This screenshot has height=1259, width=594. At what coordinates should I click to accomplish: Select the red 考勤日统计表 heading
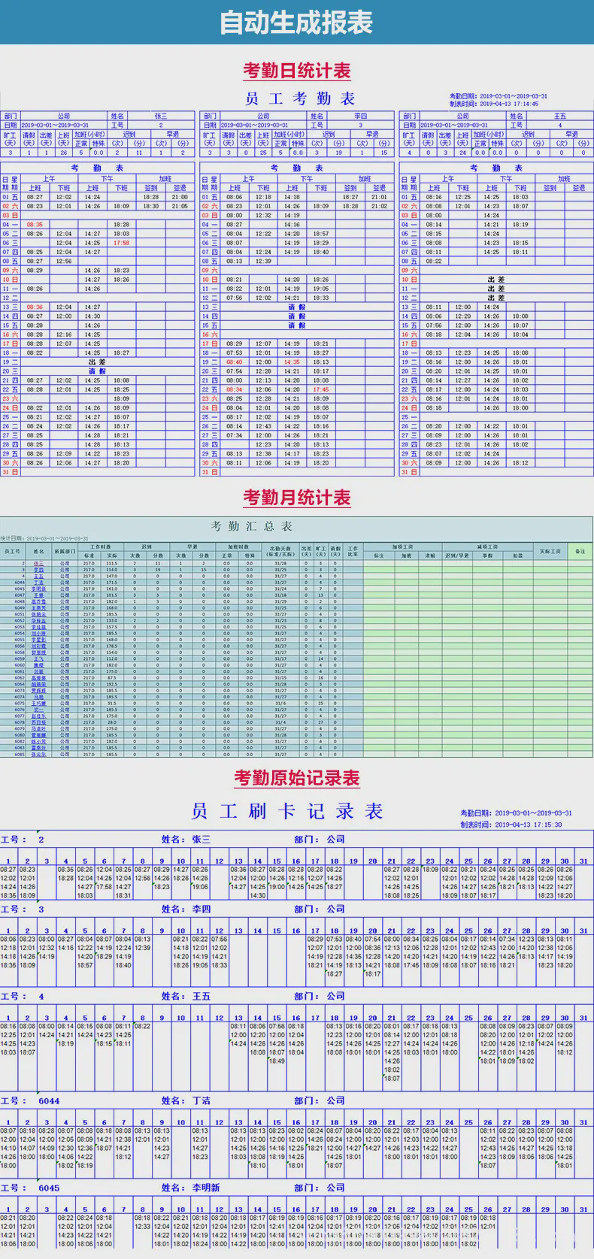pyautogui.click(x=296, y=71)
